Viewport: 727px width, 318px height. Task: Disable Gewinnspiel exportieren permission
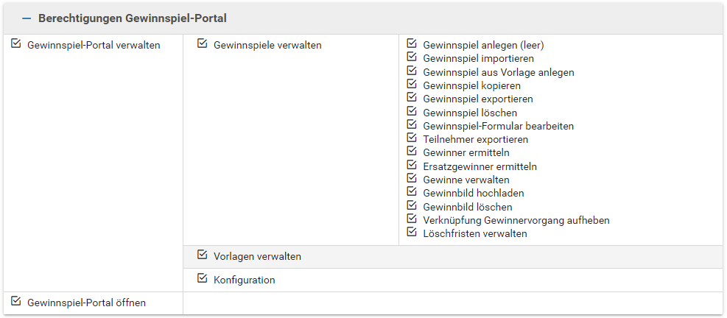click(412, 98)
